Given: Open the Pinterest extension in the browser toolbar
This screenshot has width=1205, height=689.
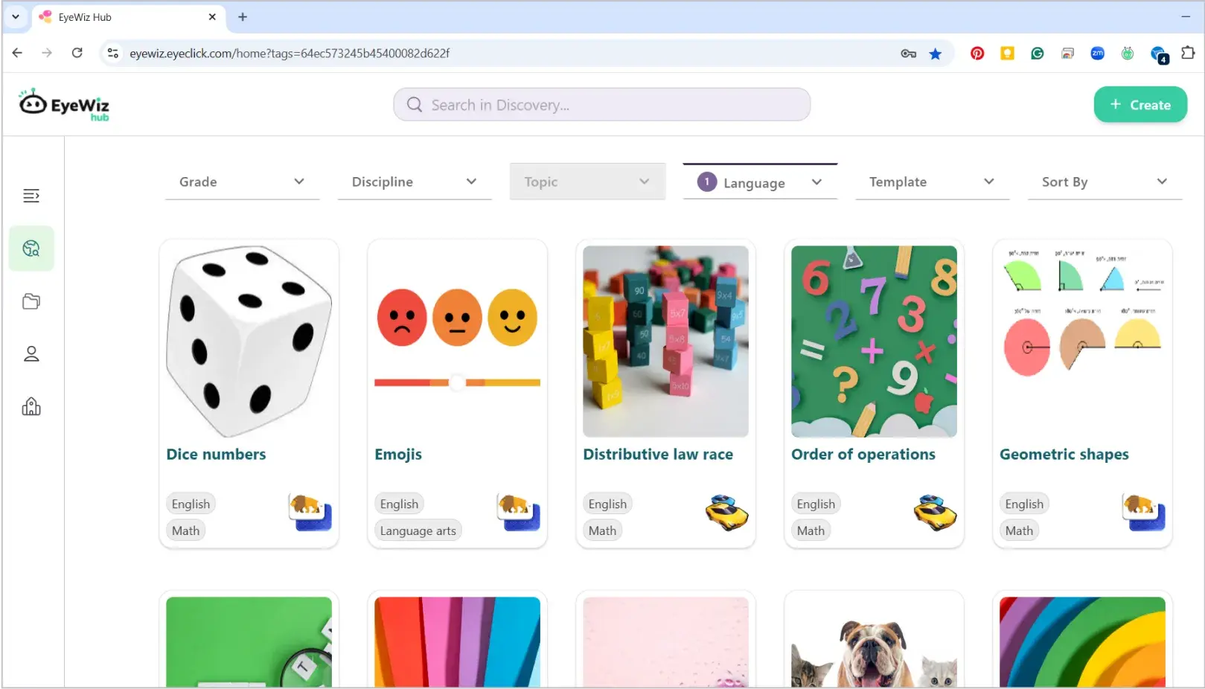Looking at the screenshot, I should click(x=977, y=53).
